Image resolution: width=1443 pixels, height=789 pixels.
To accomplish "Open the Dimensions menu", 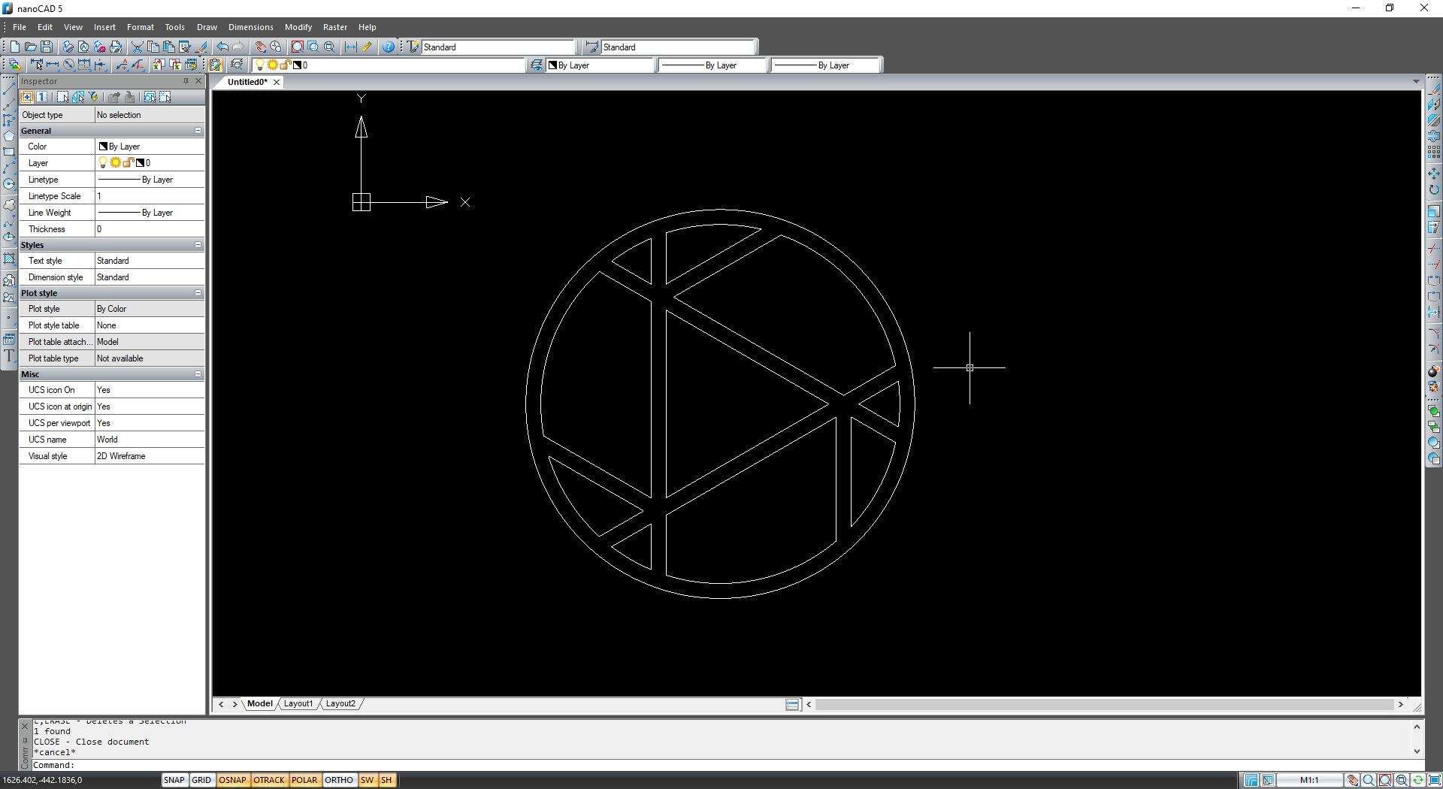I will click(251, 27).
